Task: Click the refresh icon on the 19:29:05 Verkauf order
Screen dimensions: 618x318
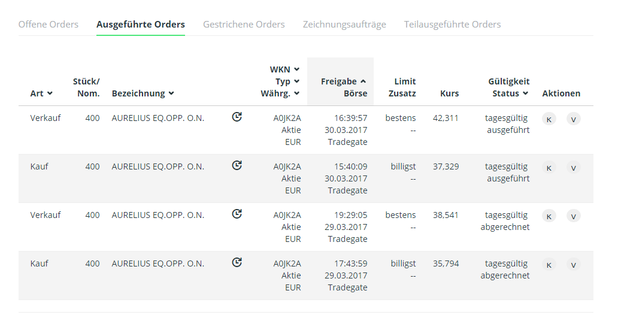Action: (x=237, y=214)
